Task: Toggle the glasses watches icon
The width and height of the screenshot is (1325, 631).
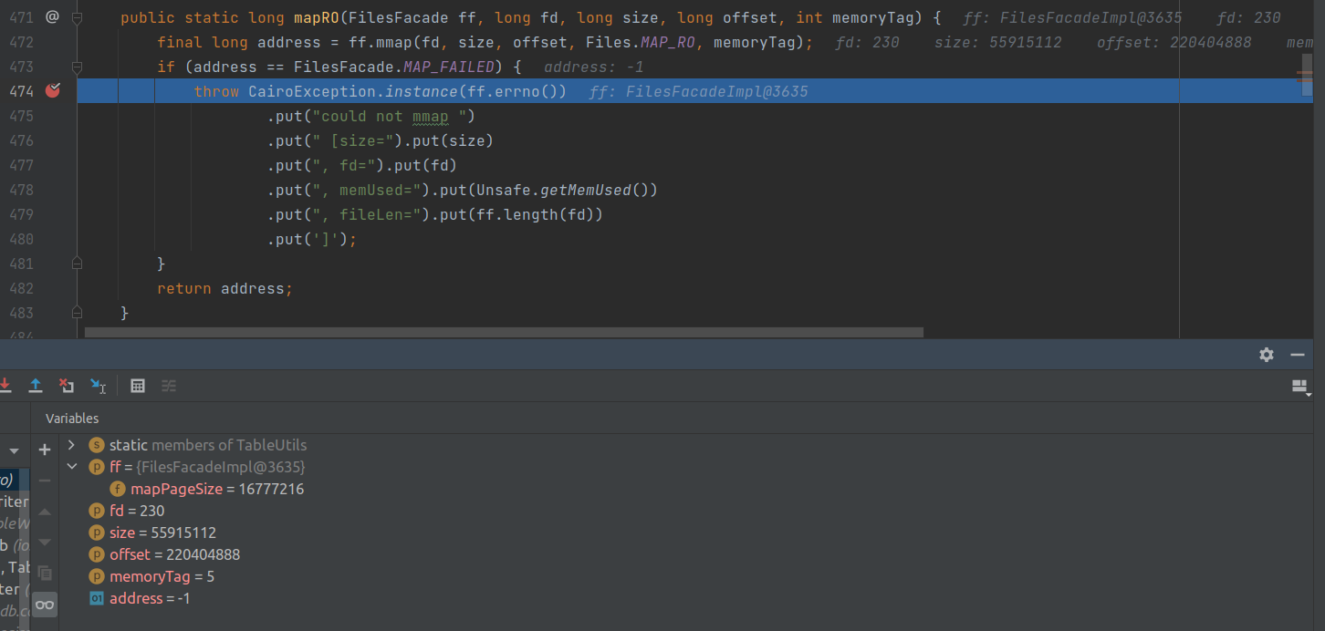Action: pyautogui.click(x=44, y=604)
